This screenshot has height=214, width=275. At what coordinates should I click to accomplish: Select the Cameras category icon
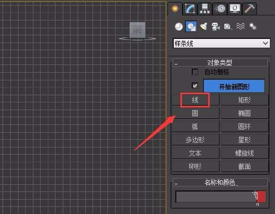tap(215, 27)
